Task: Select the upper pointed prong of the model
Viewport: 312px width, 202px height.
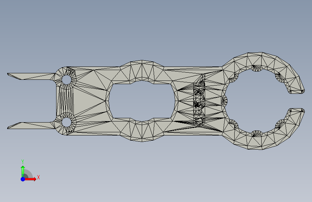Action: click(31, 77)
